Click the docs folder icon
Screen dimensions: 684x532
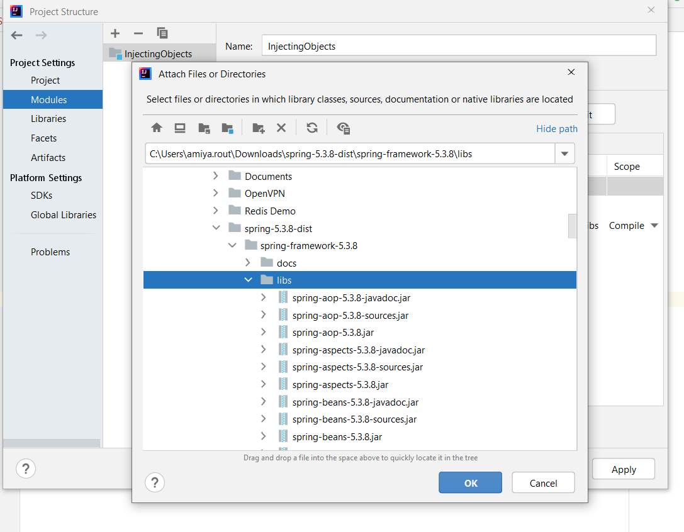[267, 262]
